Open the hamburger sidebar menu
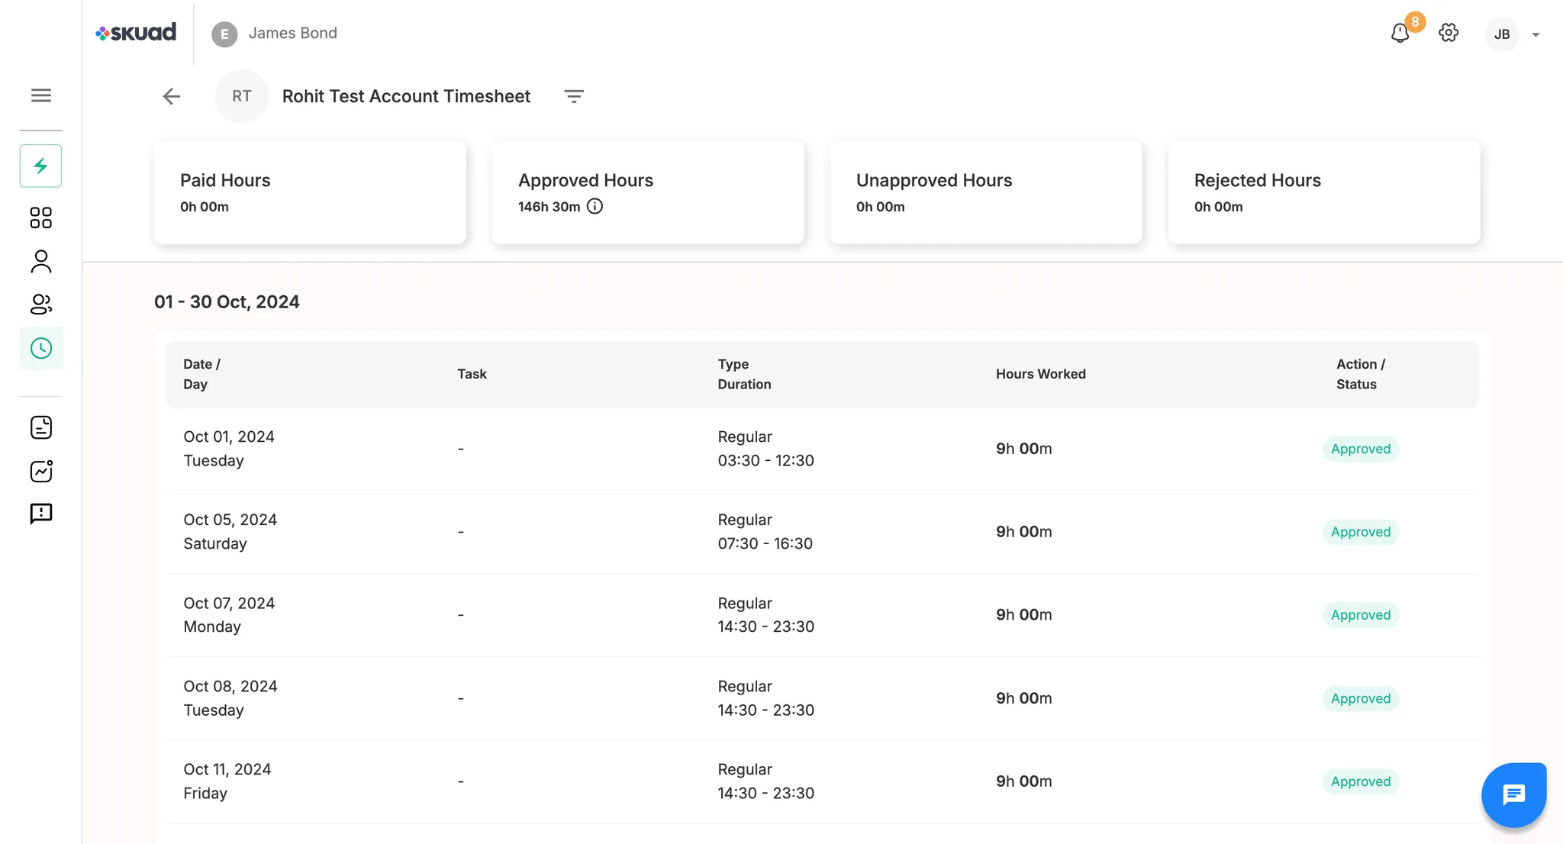Image resolution: width=1563 pixels, height=844 pixels. coord(41,95)
